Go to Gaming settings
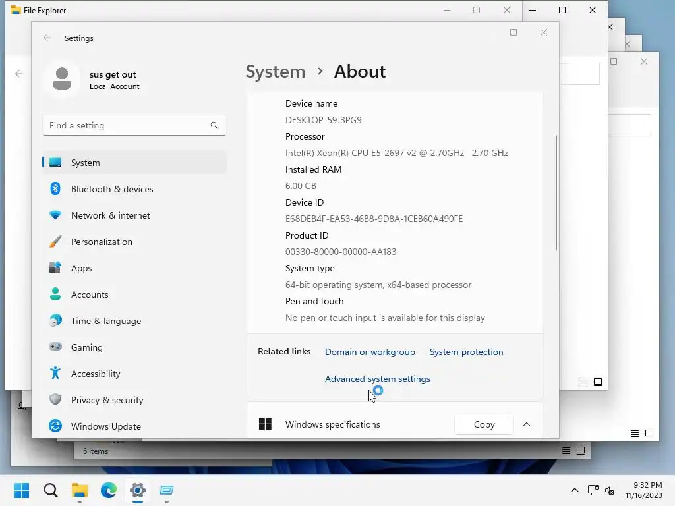The height and width of the screenshot is (506, 675). coord(134,347)
